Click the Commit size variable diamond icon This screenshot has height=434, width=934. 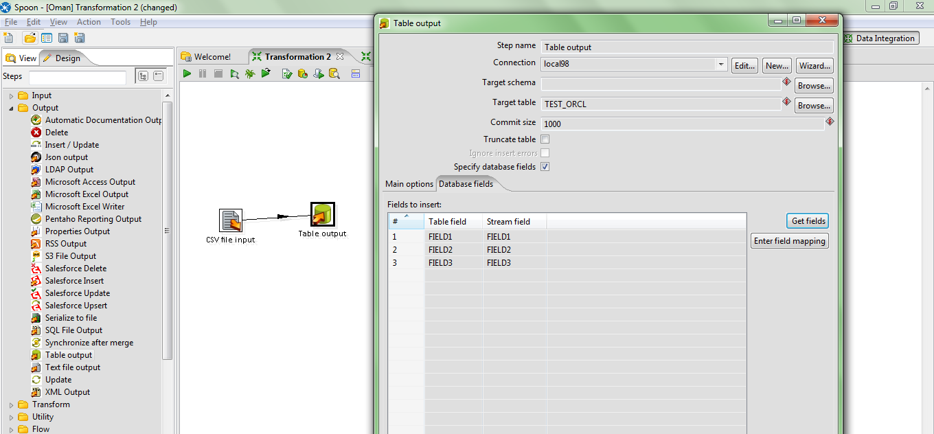pyautogui.click(x=830, y=121)
